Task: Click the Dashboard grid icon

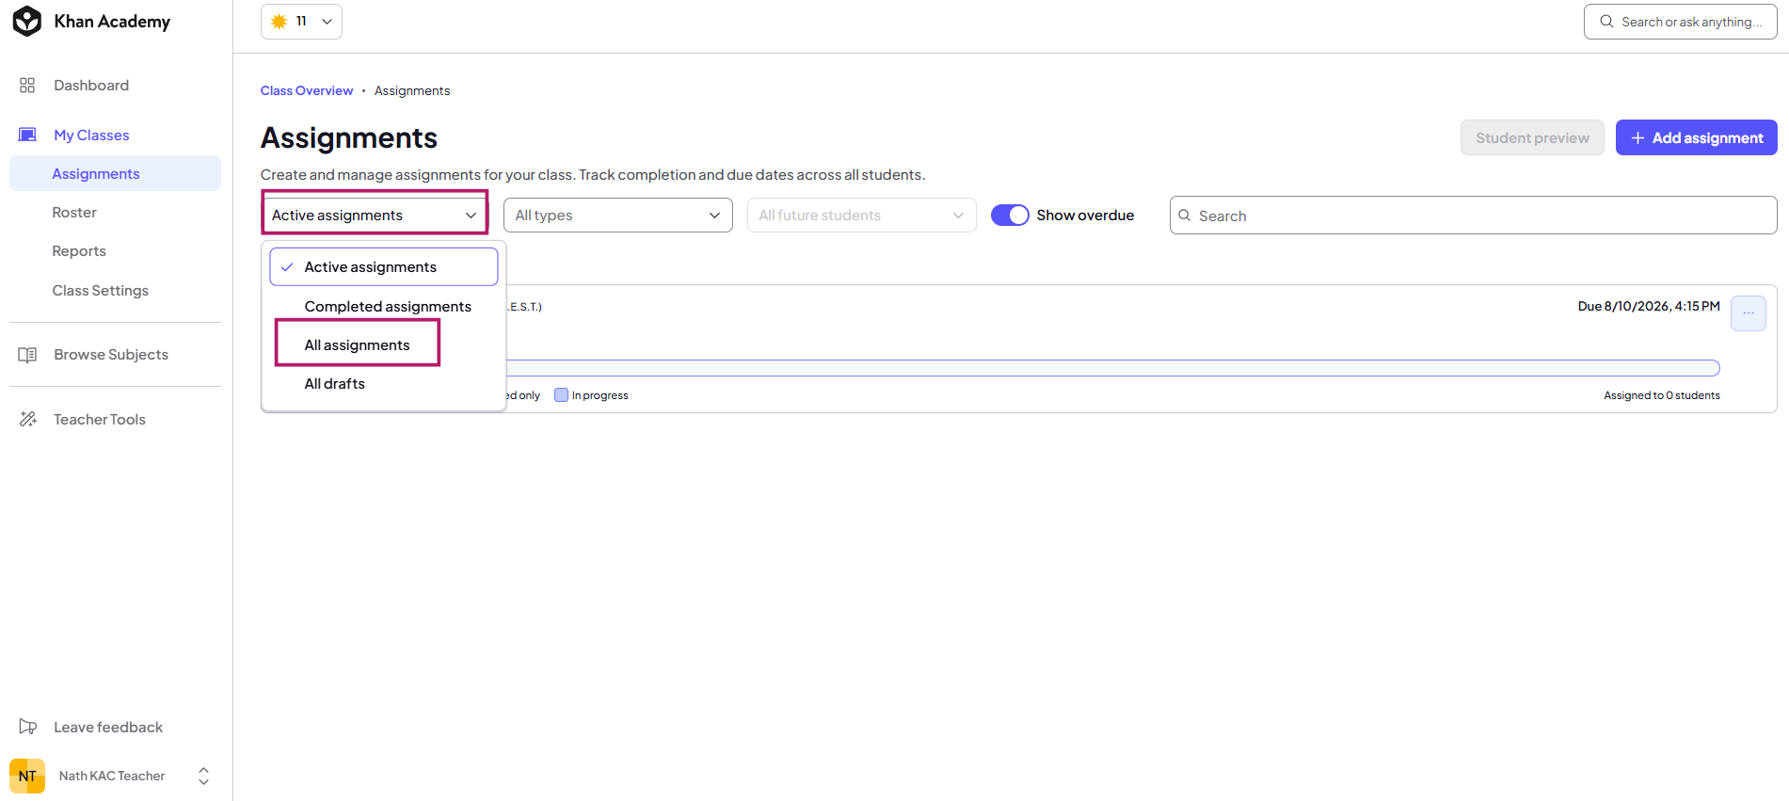Action: (27, 86)
